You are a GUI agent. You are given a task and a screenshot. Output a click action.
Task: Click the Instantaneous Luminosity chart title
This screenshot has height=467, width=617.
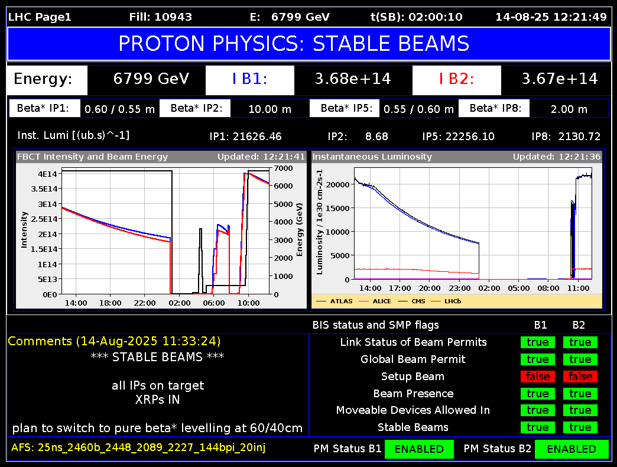pos(372,157)
